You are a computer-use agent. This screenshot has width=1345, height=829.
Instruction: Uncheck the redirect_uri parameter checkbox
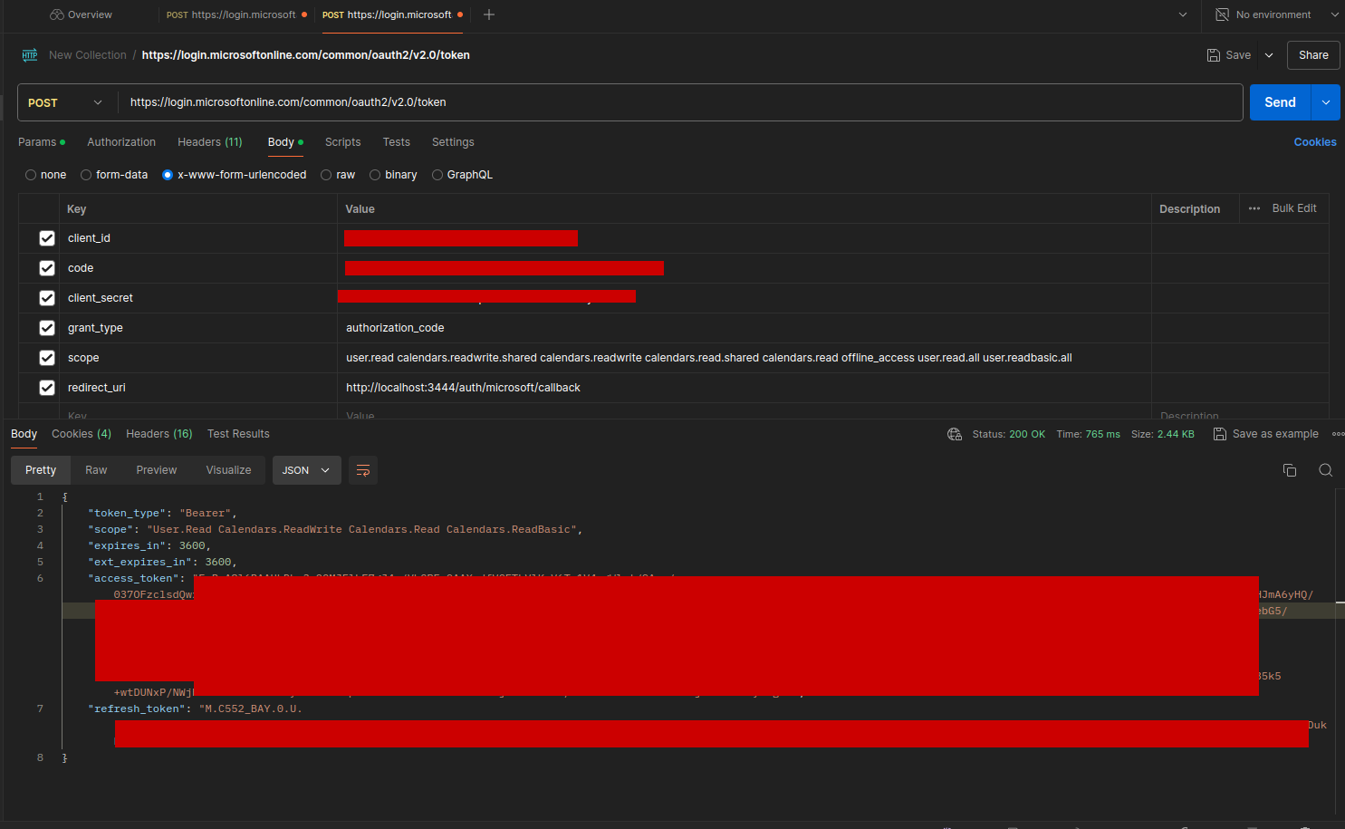pos(47,388)
